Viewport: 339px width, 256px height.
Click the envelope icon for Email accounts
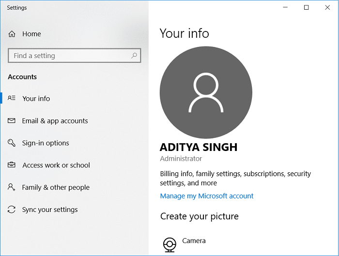coord(12,121)
